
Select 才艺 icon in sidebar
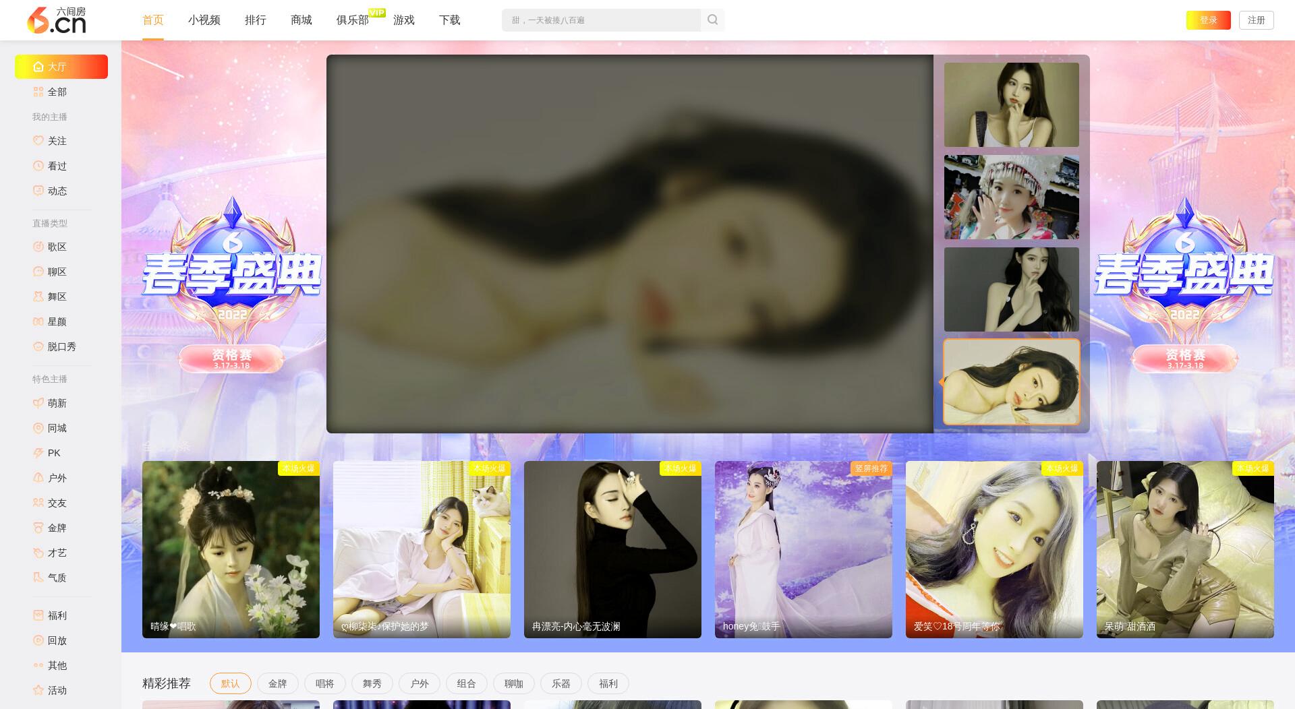38,553
